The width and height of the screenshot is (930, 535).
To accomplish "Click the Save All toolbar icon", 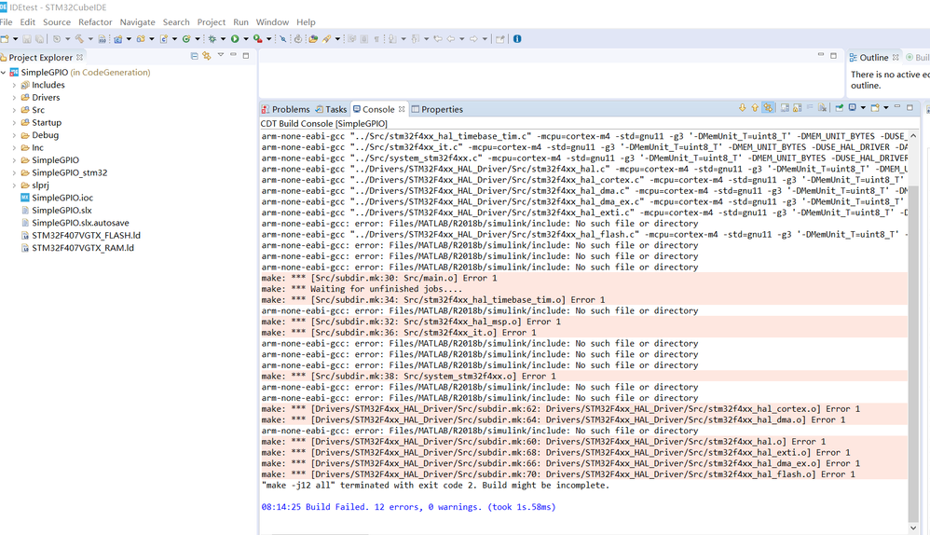I will (39, 39).
